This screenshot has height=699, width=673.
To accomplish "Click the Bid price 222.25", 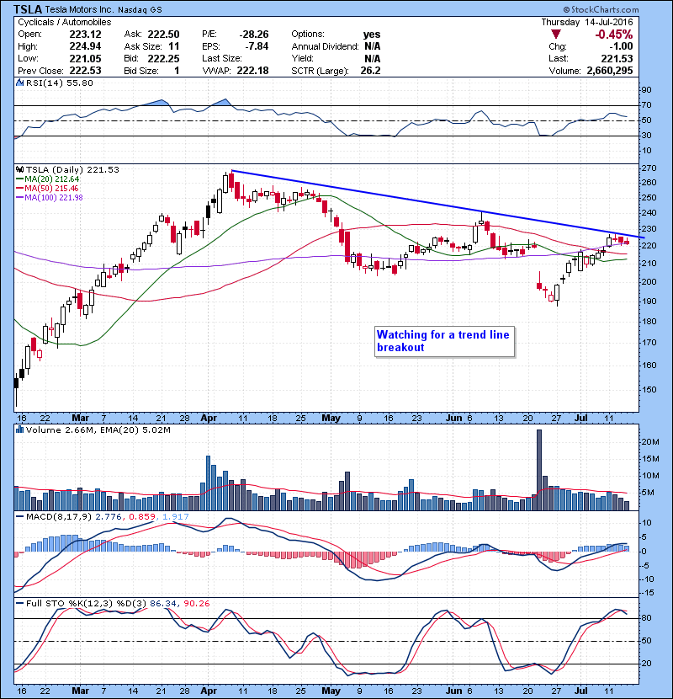I will 163,58.
